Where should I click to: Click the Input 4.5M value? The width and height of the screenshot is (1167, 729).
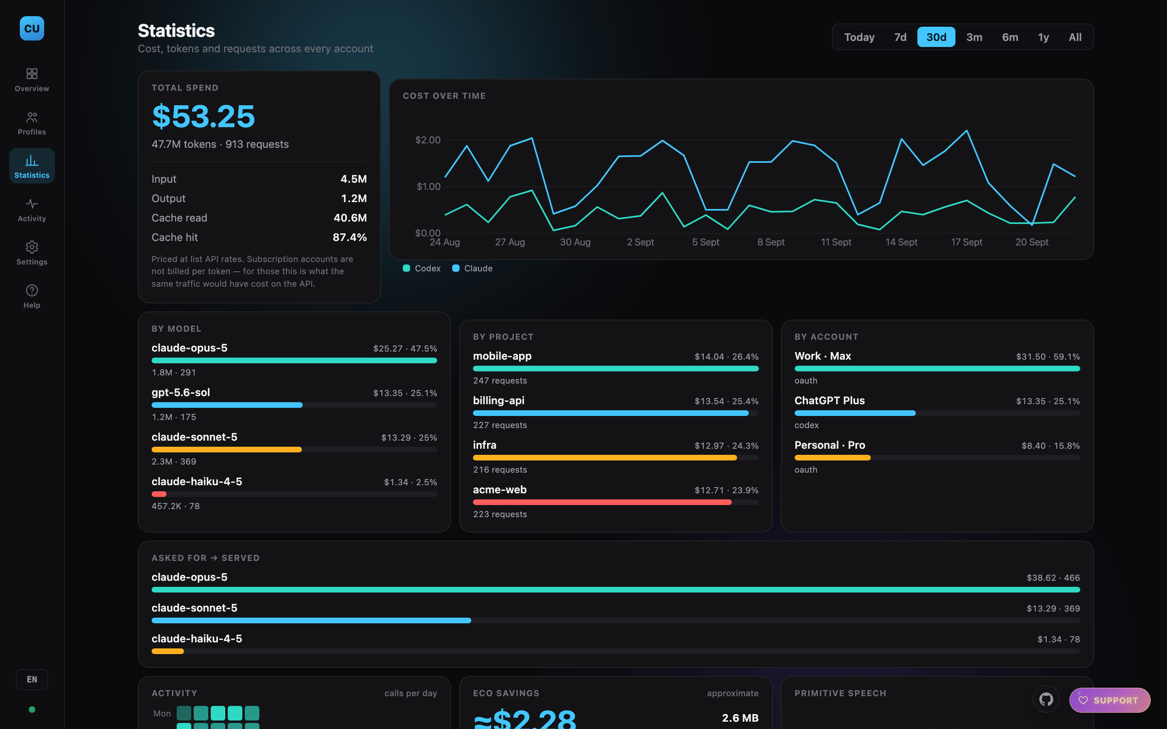(353, 179)
